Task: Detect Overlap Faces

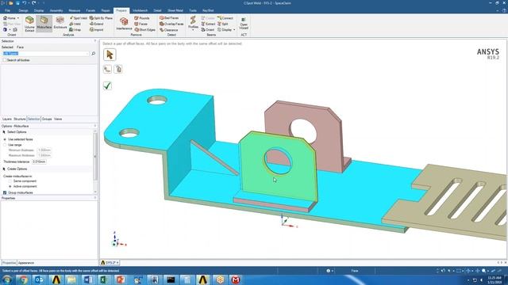Action: [171, 24]
